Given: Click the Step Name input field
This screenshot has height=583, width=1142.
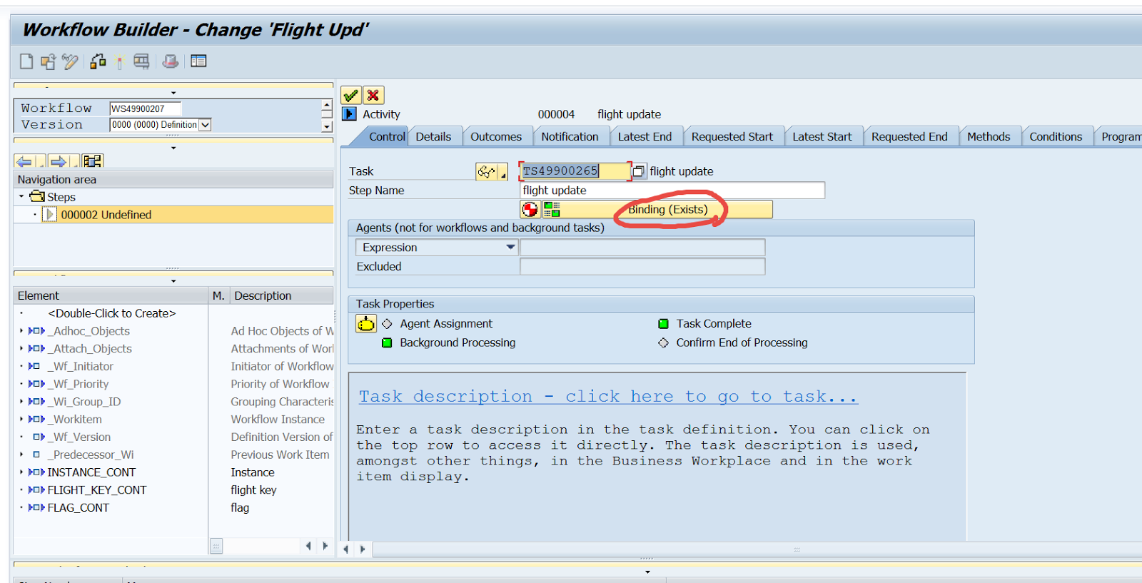Looking at the screenshot, I should 672,191.
